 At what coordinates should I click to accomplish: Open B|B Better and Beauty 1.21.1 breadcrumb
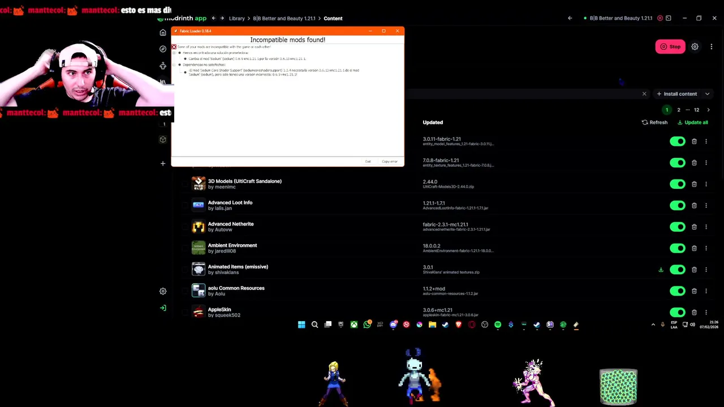pos(284,19)
